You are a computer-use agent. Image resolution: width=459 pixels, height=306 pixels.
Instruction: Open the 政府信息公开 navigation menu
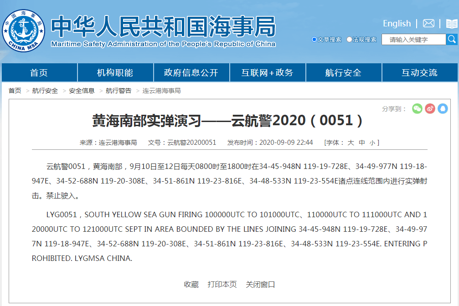[191, 72]
